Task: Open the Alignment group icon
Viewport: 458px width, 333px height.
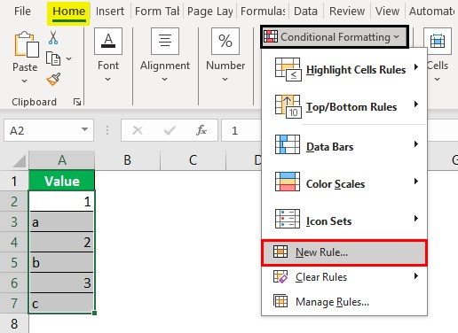Action: click(165, 41)
